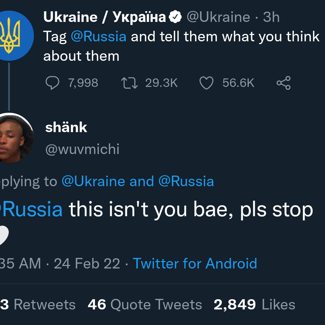This screenshot has height=325, width=325.
Task: View the 46 Quote Tweets list
Action: [145, 305]
